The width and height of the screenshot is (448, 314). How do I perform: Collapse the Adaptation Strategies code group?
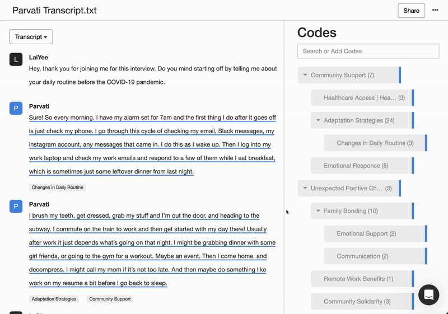pos(318,120)
